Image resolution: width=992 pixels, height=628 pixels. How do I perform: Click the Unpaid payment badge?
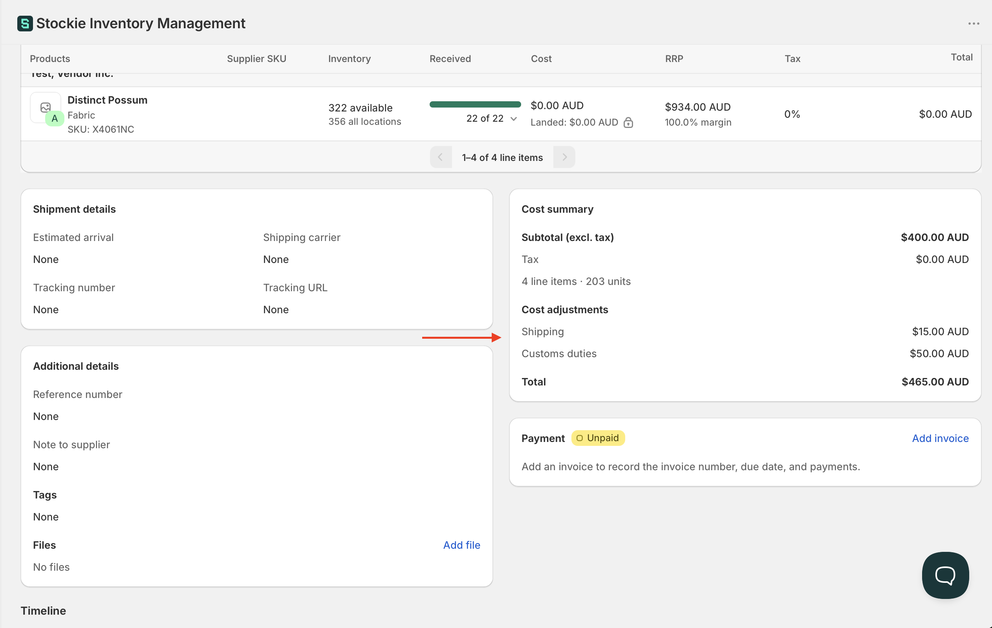click(598, 438)
